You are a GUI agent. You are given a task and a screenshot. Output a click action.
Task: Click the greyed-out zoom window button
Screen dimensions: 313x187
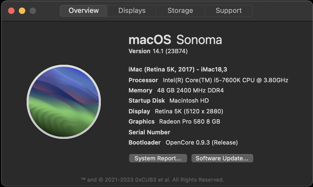coord(33,11)
